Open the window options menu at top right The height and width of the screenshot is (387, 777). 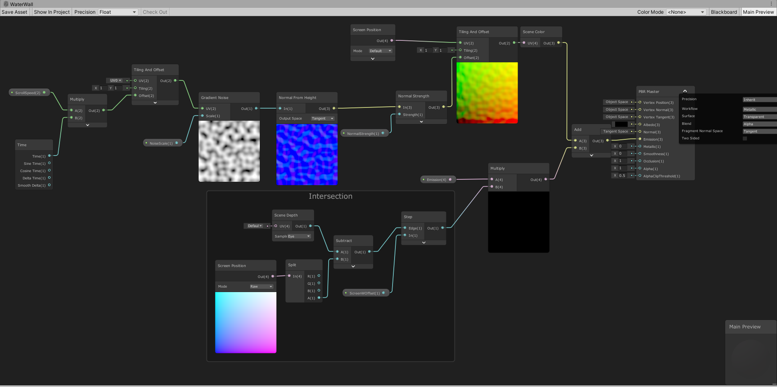pos(772,4)
